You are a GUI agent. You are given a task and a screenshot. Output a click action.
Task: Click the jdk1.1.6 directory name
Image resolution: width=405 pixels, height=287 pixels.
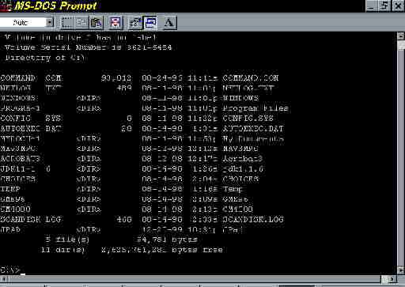[x=243, y=169]
